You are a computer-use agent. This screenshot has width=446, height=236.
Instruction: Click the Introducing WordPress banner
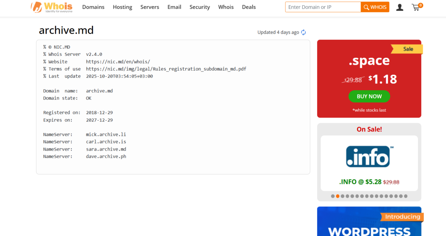tap(369, 221)
